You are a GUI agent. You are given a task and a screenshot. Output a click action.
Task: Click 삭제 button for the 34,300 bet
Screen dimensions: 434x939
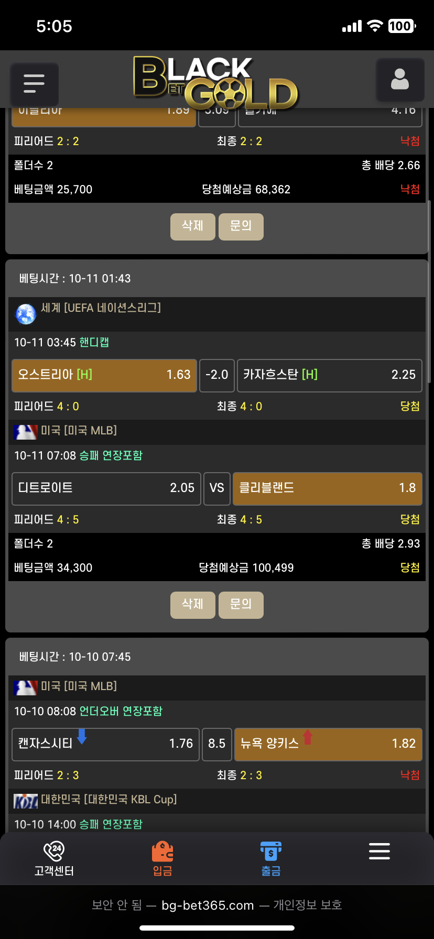coord(192,605)
